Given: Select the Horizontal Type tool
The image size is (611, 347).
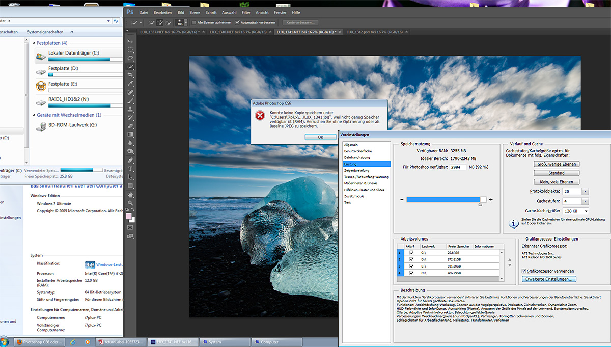Looking at the screenshot, I should (x=130, y=169).
